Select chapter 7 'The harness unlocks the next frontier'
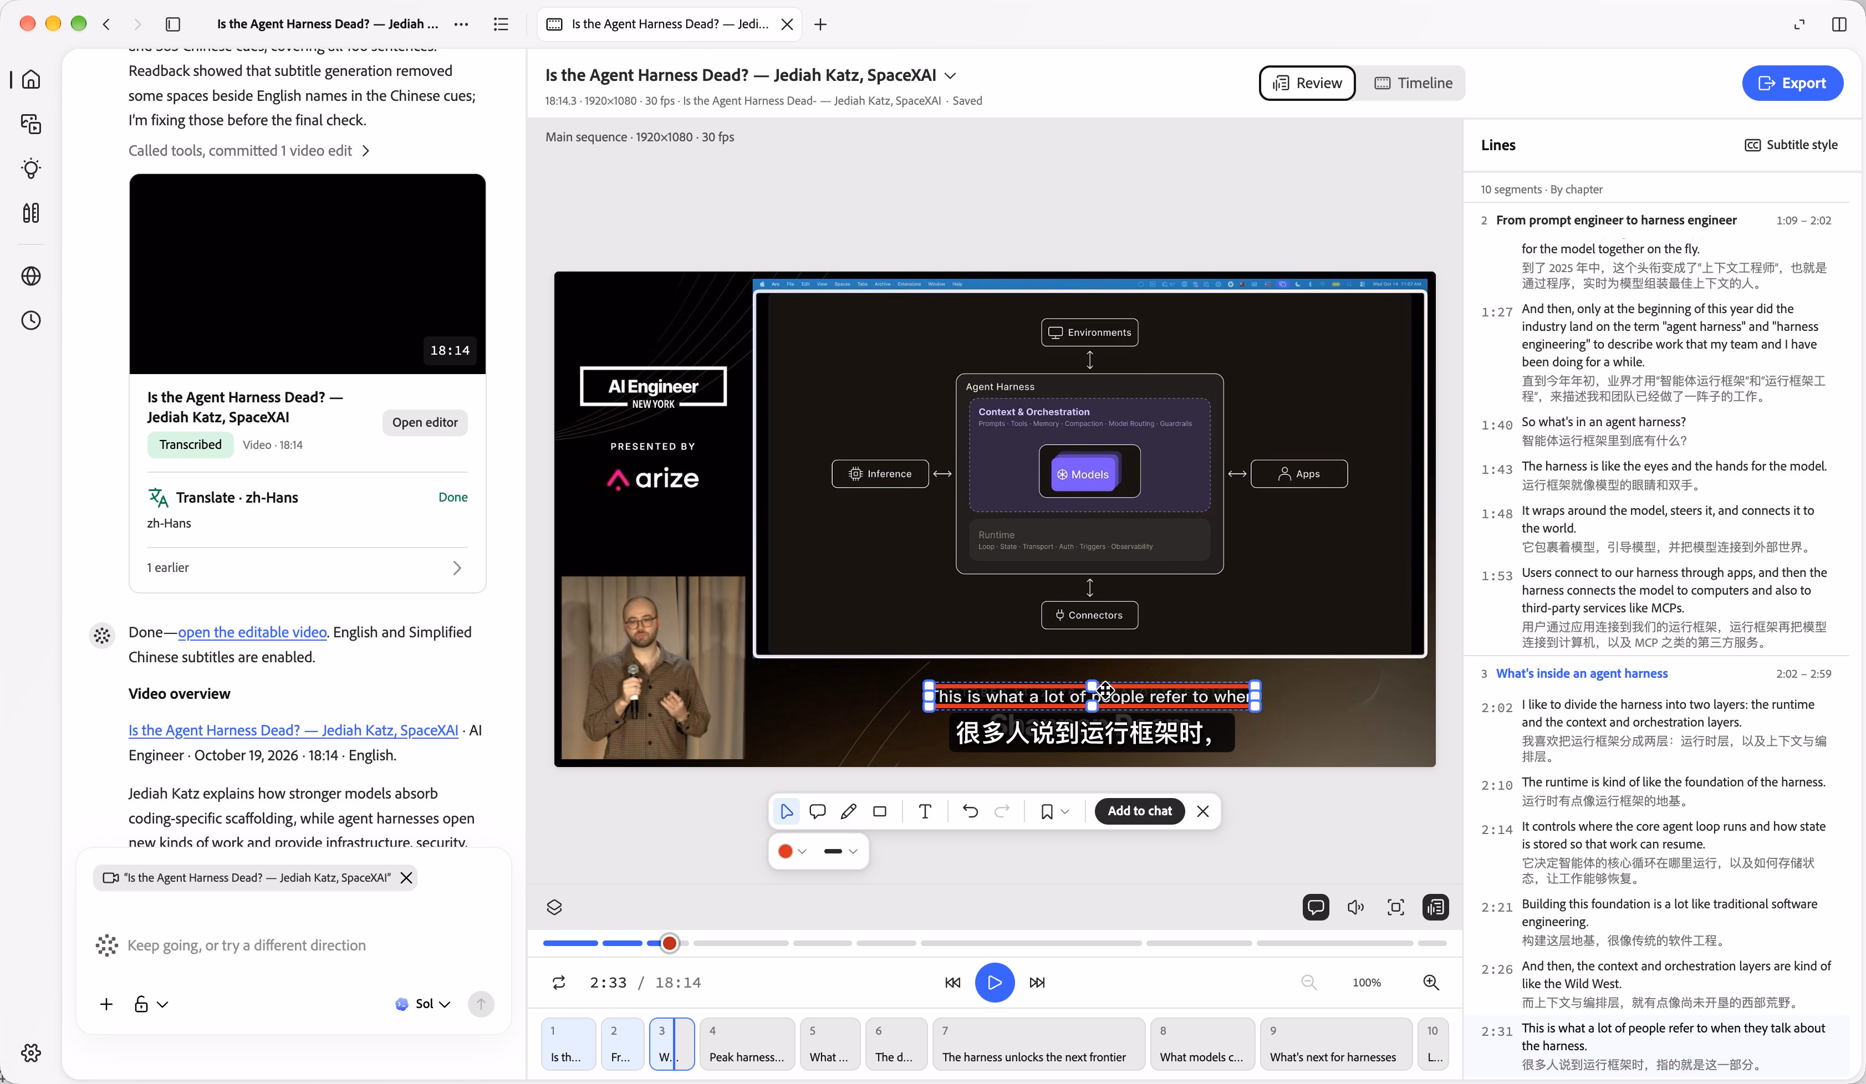1866x1084 pixels. coord(1038,1044)
